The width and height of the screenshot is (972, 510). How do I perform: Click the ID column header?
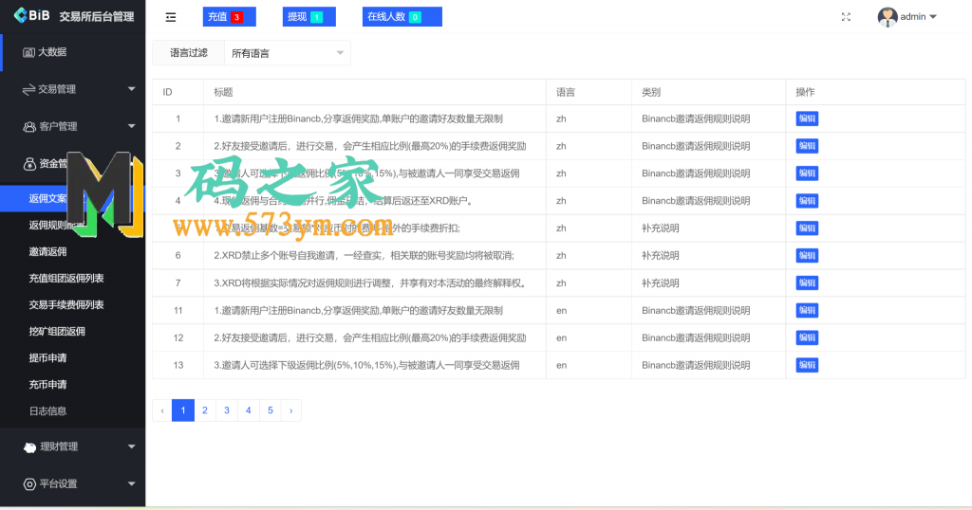[167, 92]
